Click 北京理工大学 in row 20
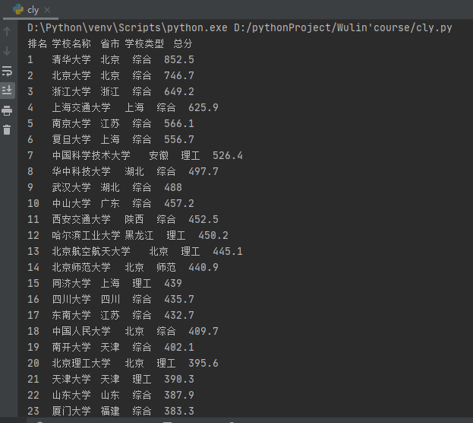The image size is (473, 423). point(81,363)
